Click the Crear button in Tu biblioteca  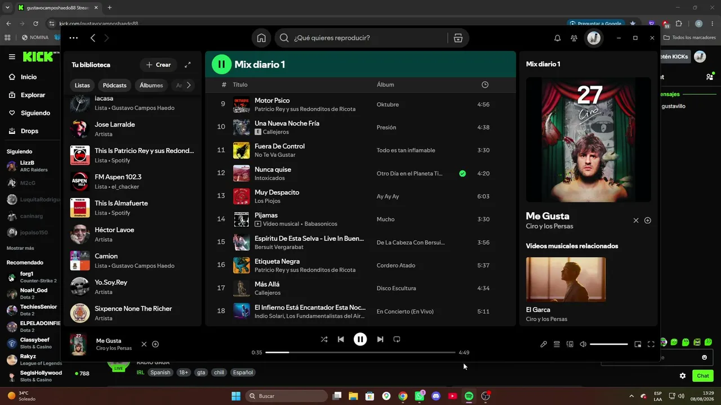[x=158, y=65]
